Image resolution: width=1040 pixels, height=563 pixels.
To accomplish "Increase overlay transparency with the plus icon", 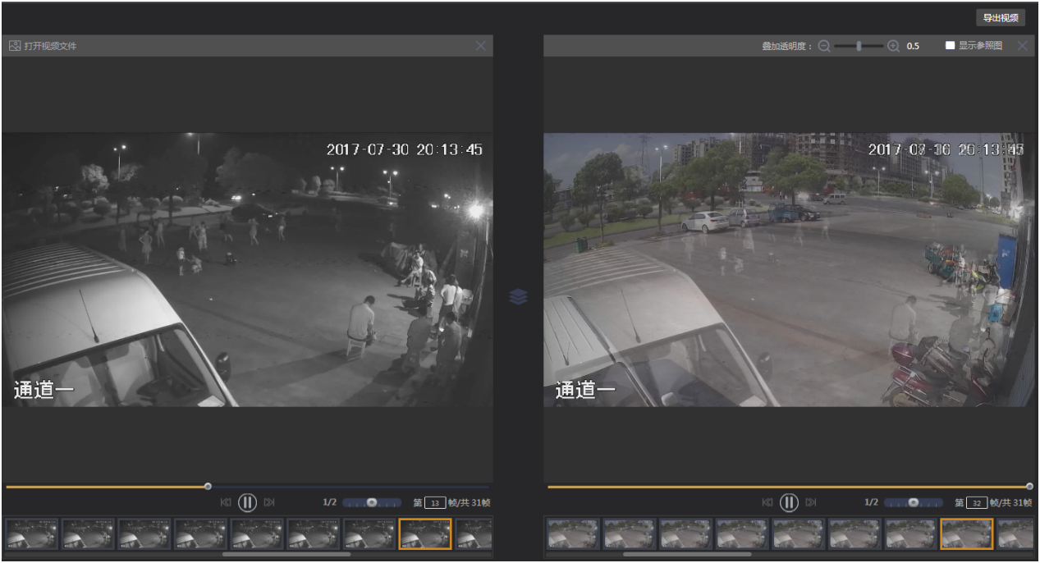I will (x=894, y=46).
